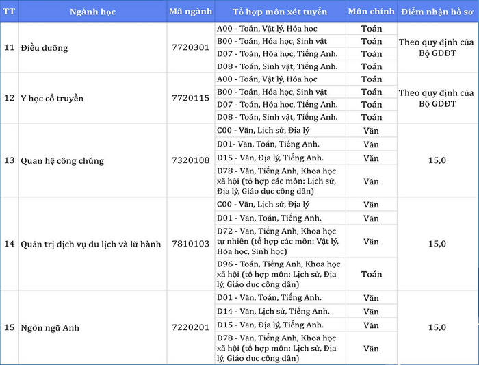Click score 15,0 in Quản trị dịch vụ du lịch row
This screenshot has width=479, height=365.
437,244
